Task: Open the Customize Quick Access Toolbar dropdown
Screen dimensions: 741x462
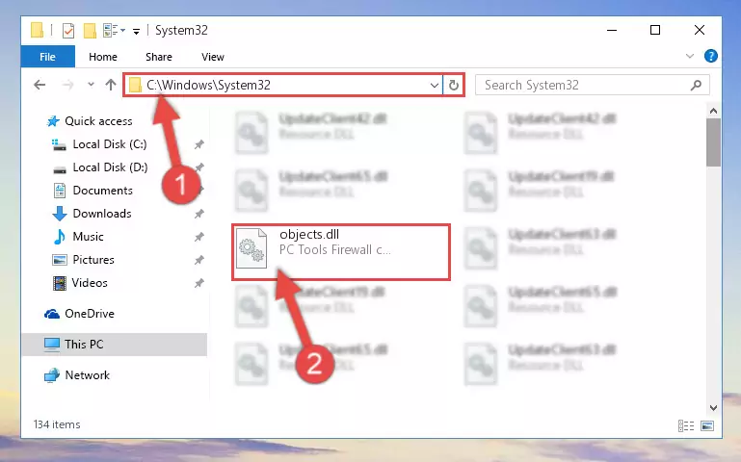Action: pos(136,32)
